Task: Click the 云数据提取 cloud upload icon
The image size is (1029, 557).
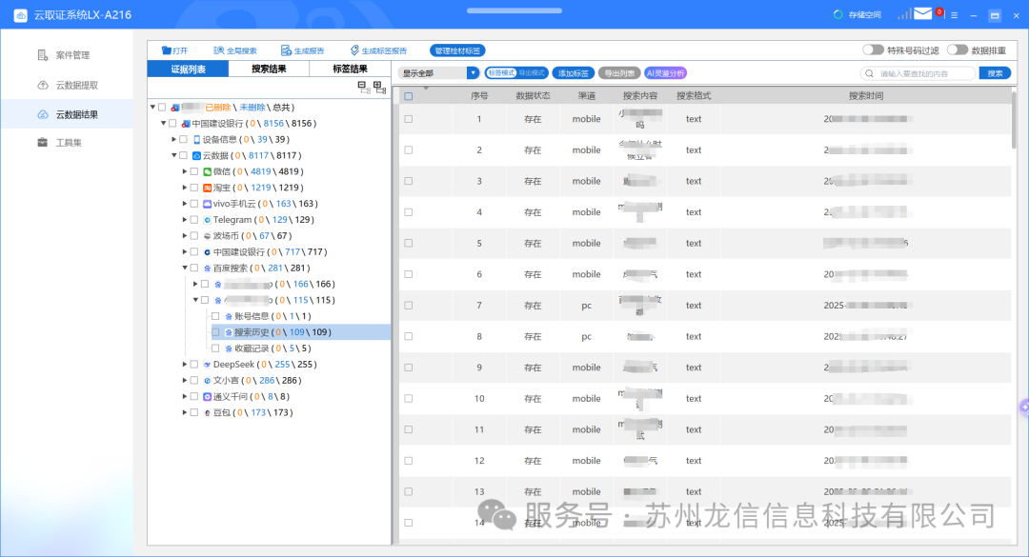Action: (x=43, y=85)
